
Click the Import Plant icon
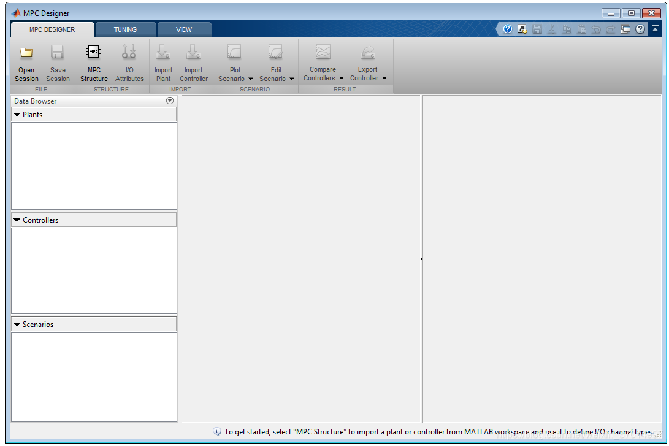coord(163,52)
